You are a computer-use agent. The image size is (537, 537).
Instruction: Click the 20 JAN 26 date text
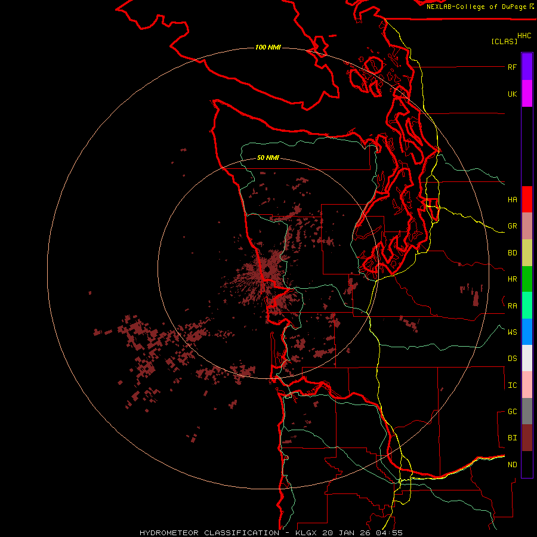point(347,533)
